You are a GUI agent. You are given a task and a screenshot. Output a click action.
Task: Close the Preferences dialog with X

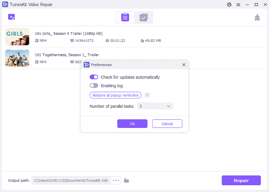tap(184, 65)
